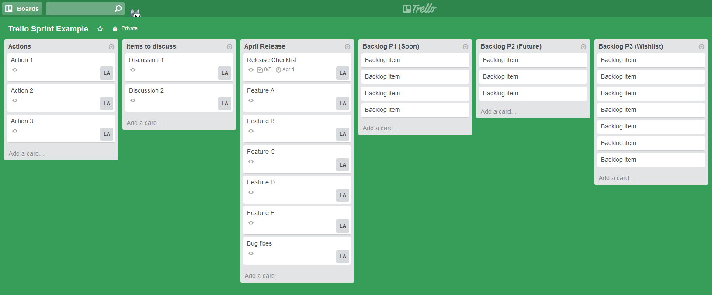This screenshot has width=712, height=295.
Task: Click LA member avatar on Action 1
Action: point(107,73)
